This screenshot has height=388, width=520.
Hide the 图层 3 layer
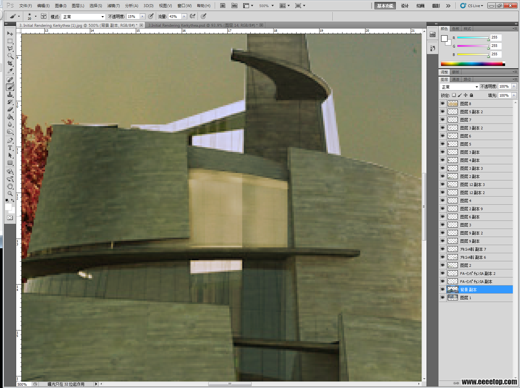tap(442, 225)
